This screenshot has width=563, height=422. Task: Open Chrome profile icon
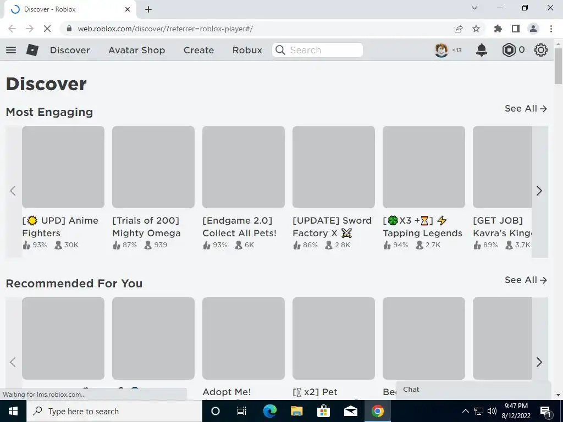coord(533,29)
